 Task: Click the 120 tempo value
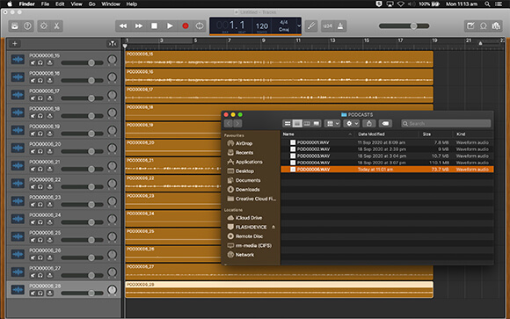click(262, 26)
